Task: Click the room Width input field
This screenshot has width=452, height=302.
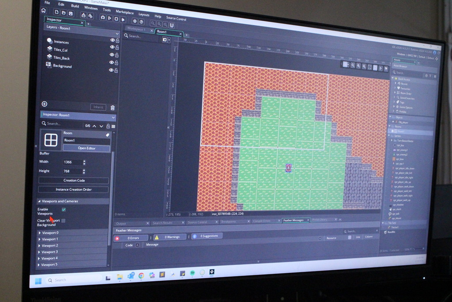Action: 72,162
